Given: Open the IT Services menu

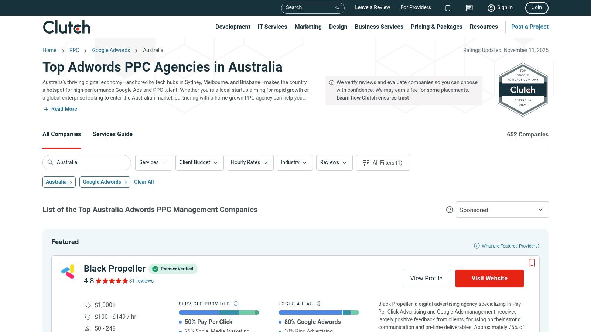Looking at the screenshot, I should tap(272, 27).
